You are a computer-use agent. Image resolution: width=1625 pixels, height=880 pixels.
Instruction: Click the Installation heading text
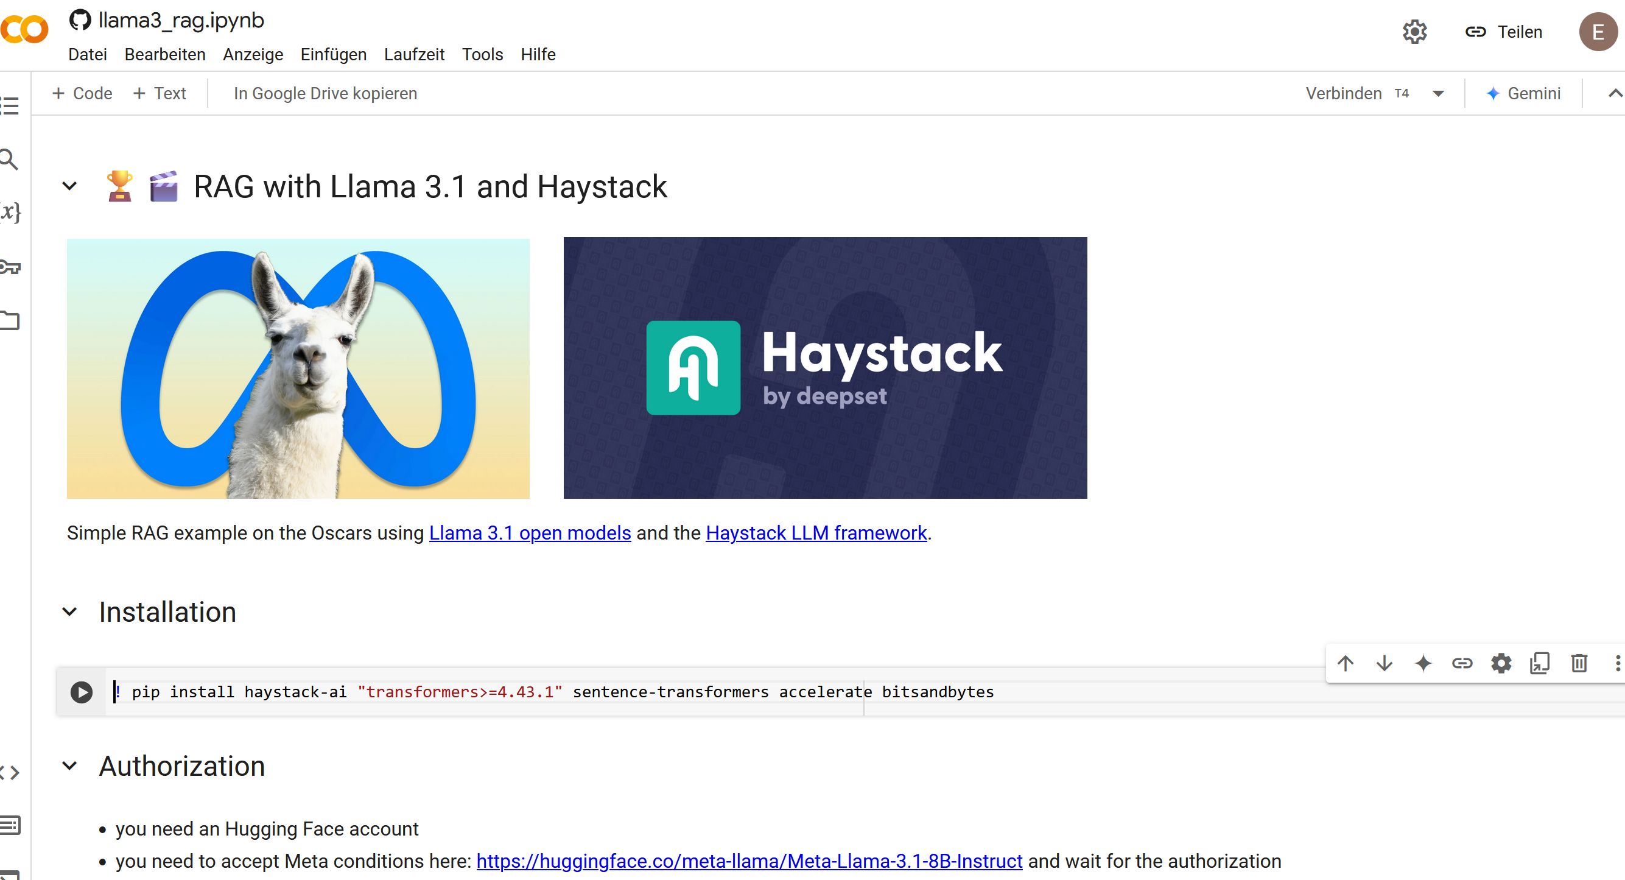click(x=168, y=612)
